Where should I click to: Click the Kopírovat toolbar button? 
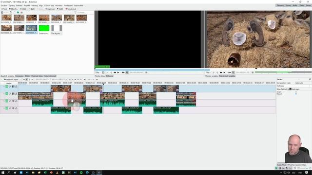click(50, 9)
